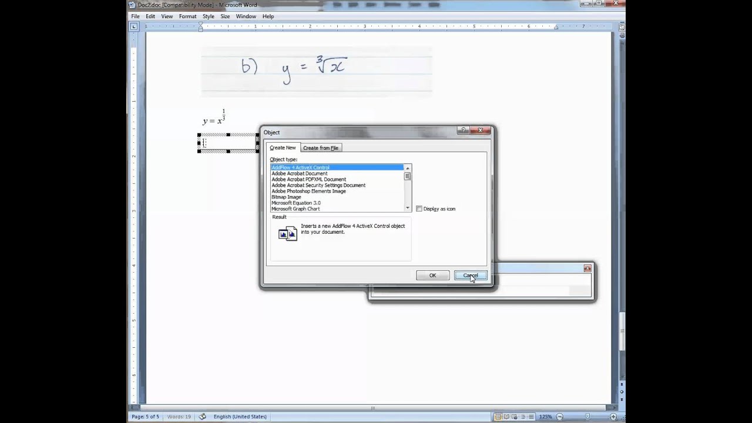Select the Create New tab

point(283,147)
